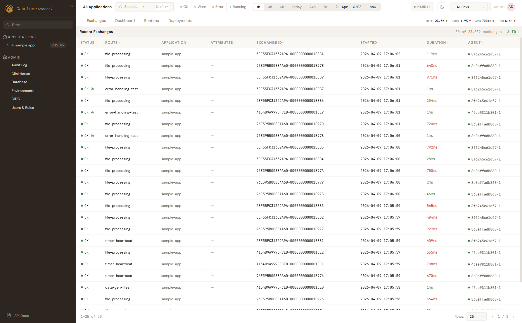The width and height of the screenshot is (522, 323).
Task: Sort table by Duration column header
Action: pyautogui.click(x=436, y=43)
